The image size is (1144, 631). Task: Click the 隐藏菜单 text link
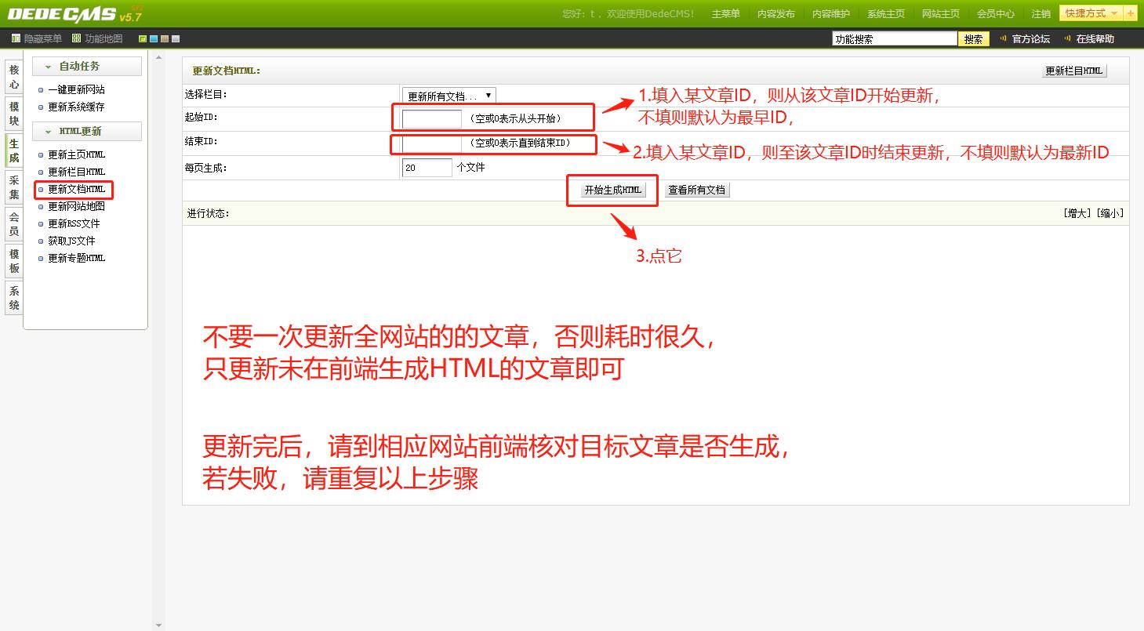coord(43,38)
